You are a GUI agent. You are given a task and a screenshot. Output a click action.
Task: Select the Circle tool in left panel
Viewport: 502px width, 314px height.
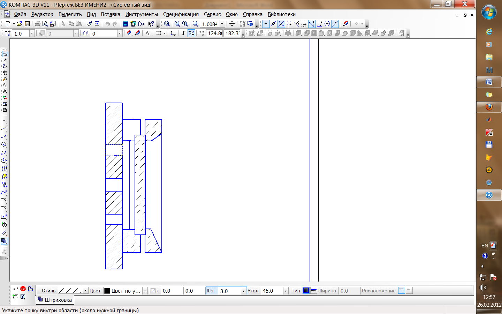[4, 144]
